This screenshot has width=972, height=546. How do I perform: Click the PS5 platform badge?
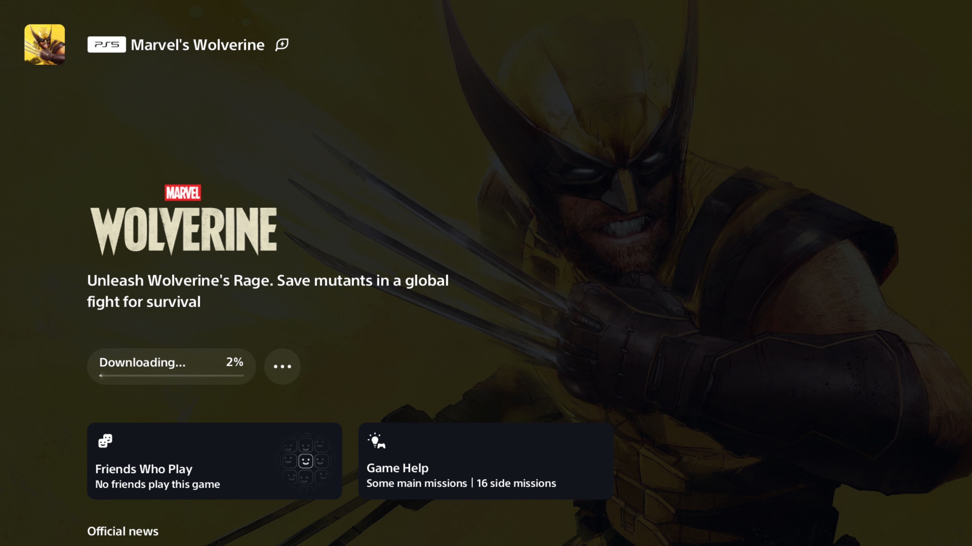(x=106, y=44)
